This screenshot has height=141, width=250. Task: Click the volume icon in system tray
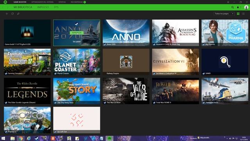(230, 138)
